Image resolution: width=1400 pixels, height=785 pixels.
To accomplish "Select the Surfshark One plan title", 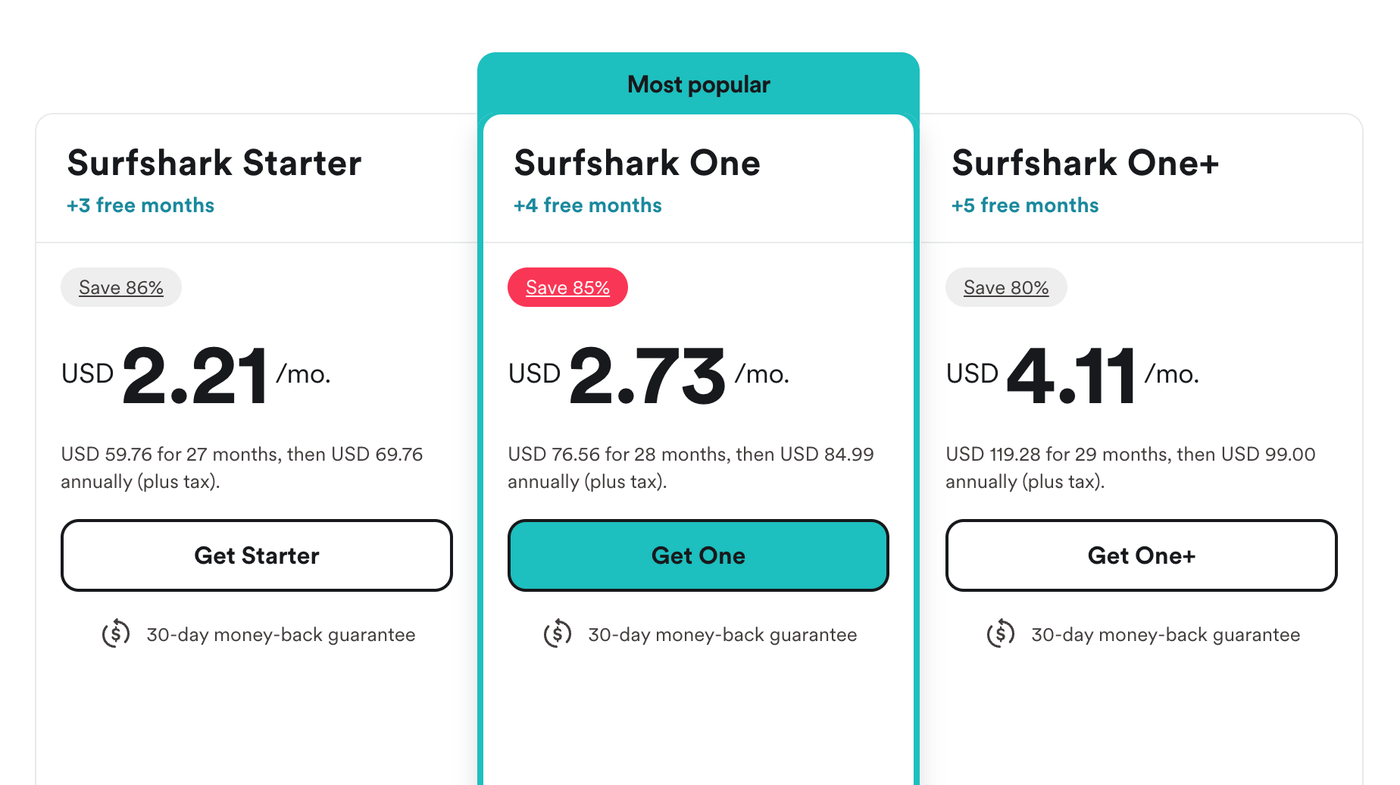I will (x=637, y=163).
